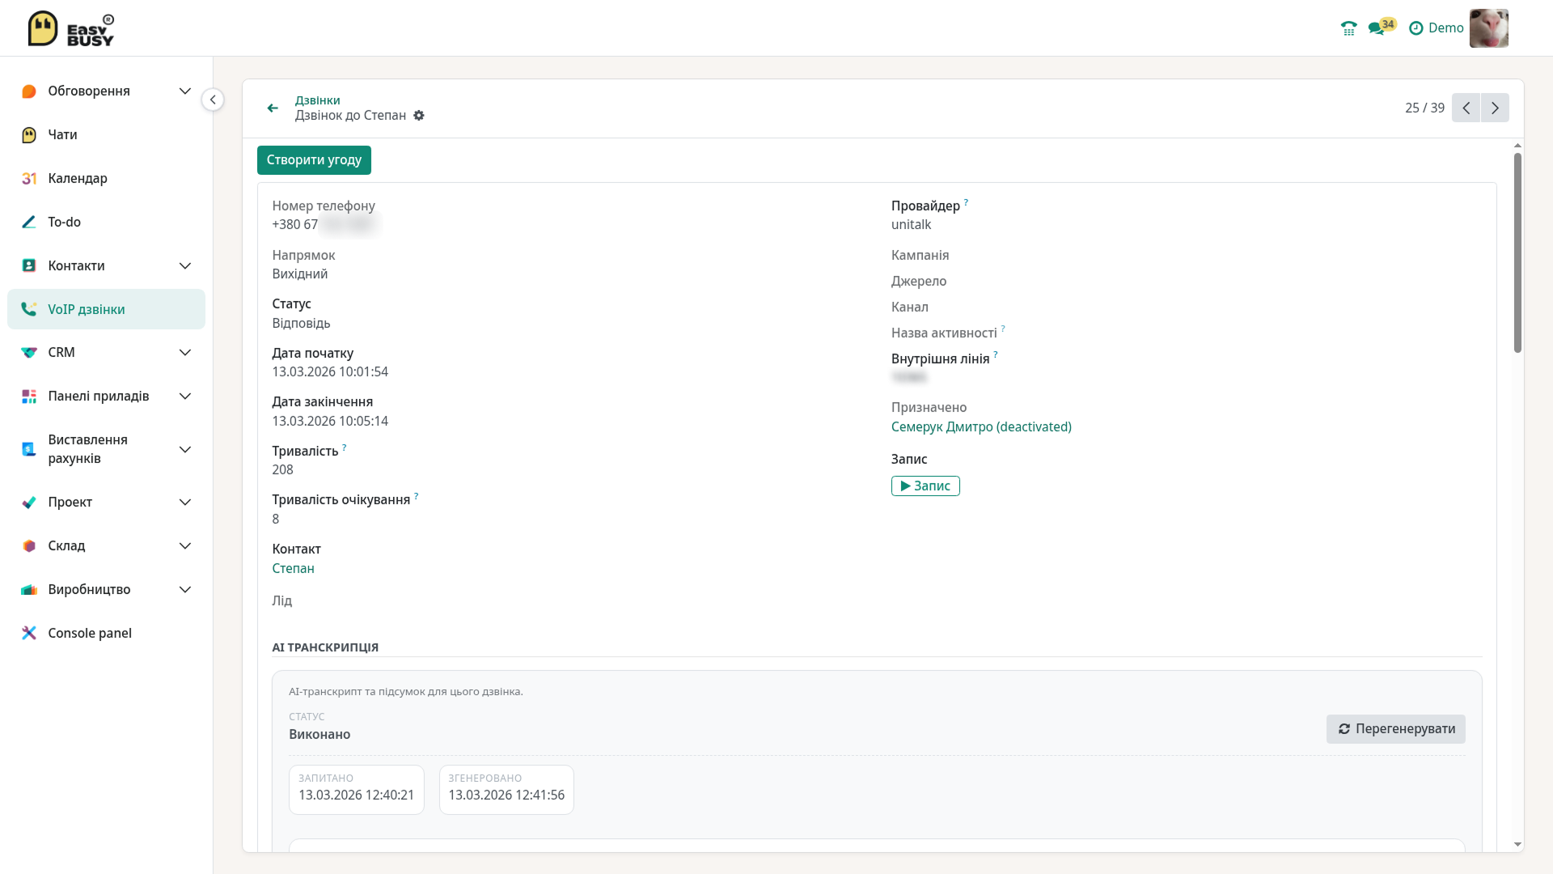The image size is (1553, 874).
Task: Click the gear icon beside Дзвінок до Степан
Action: point(419,116)
